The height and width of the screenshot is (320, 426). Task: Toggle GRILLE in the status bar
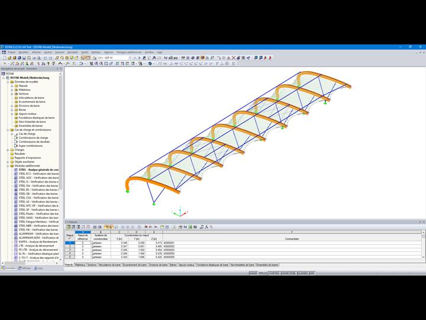pos(263,273)
